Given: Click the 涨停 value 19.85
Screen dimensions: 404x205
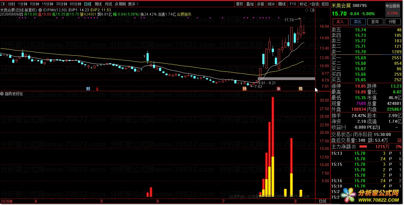Looking at the screenshot, I should coord(360,86).
